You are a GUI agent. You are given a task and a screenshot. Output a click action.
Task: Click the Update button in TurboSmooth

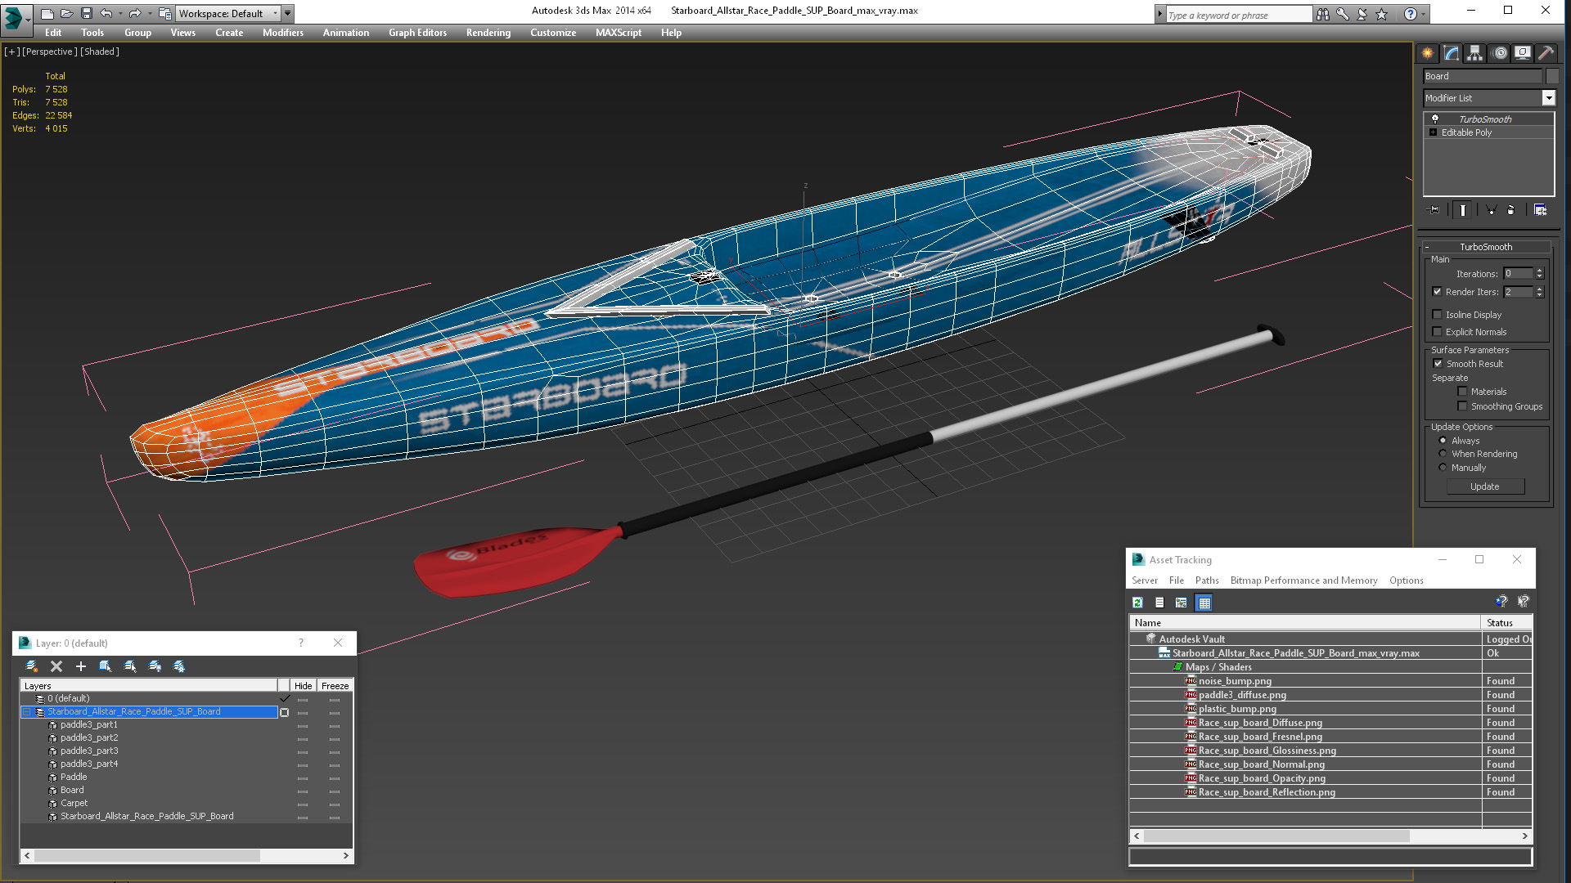[x=1485, y=486]
